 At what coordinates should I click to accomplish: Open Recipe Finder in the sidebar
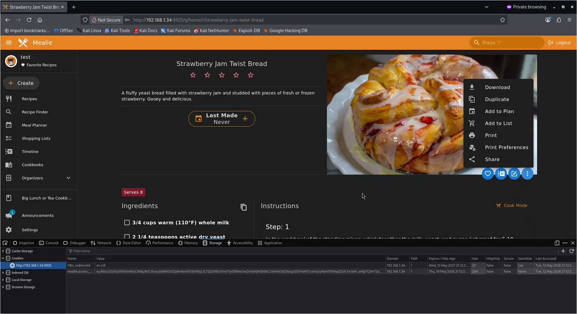point(38,112)
